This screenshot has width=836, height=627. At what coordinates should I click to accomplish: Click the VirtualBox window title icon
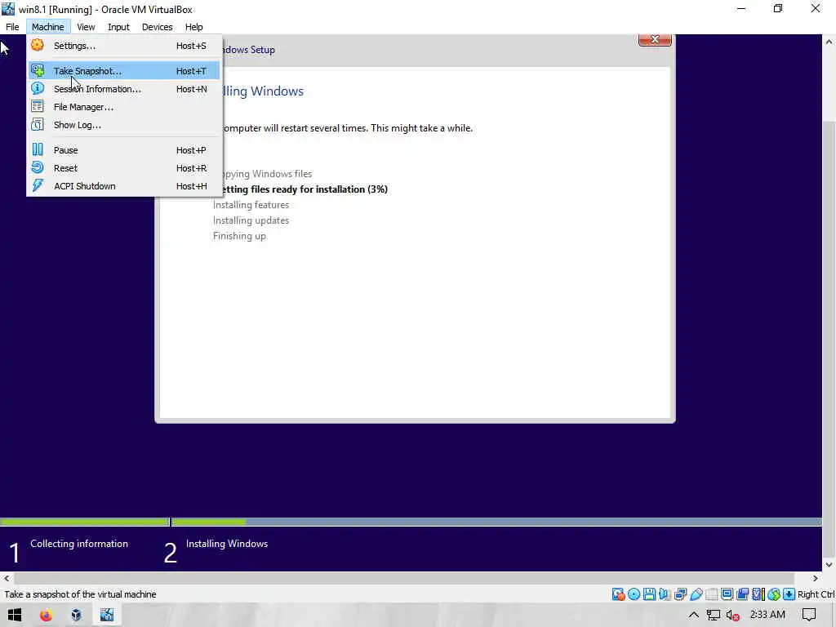(8, 9)
